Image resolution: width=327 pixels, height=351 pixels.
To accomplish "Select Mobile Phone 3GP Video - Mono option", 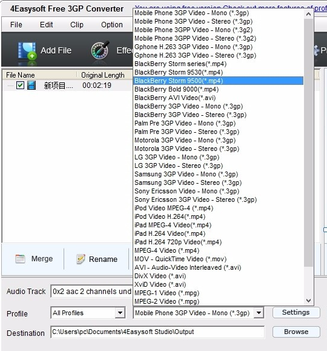I will (218, 13).
